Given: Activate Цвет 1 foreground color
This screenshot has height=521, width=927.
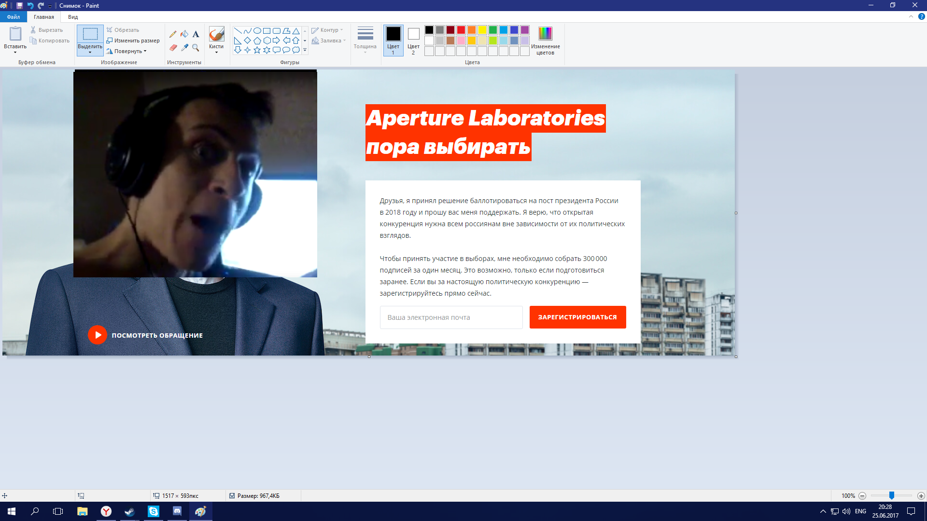Looking at the screenshot, I should [393, 41].
